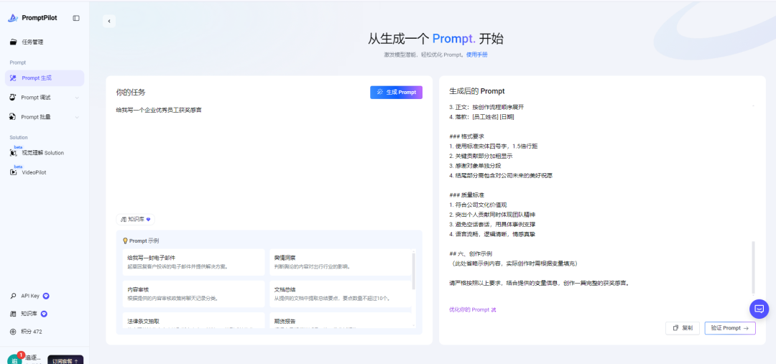The image size is (776, 364).
Task: Click the heading 生成后的 Prompt
Action: [x=476, y=91]
